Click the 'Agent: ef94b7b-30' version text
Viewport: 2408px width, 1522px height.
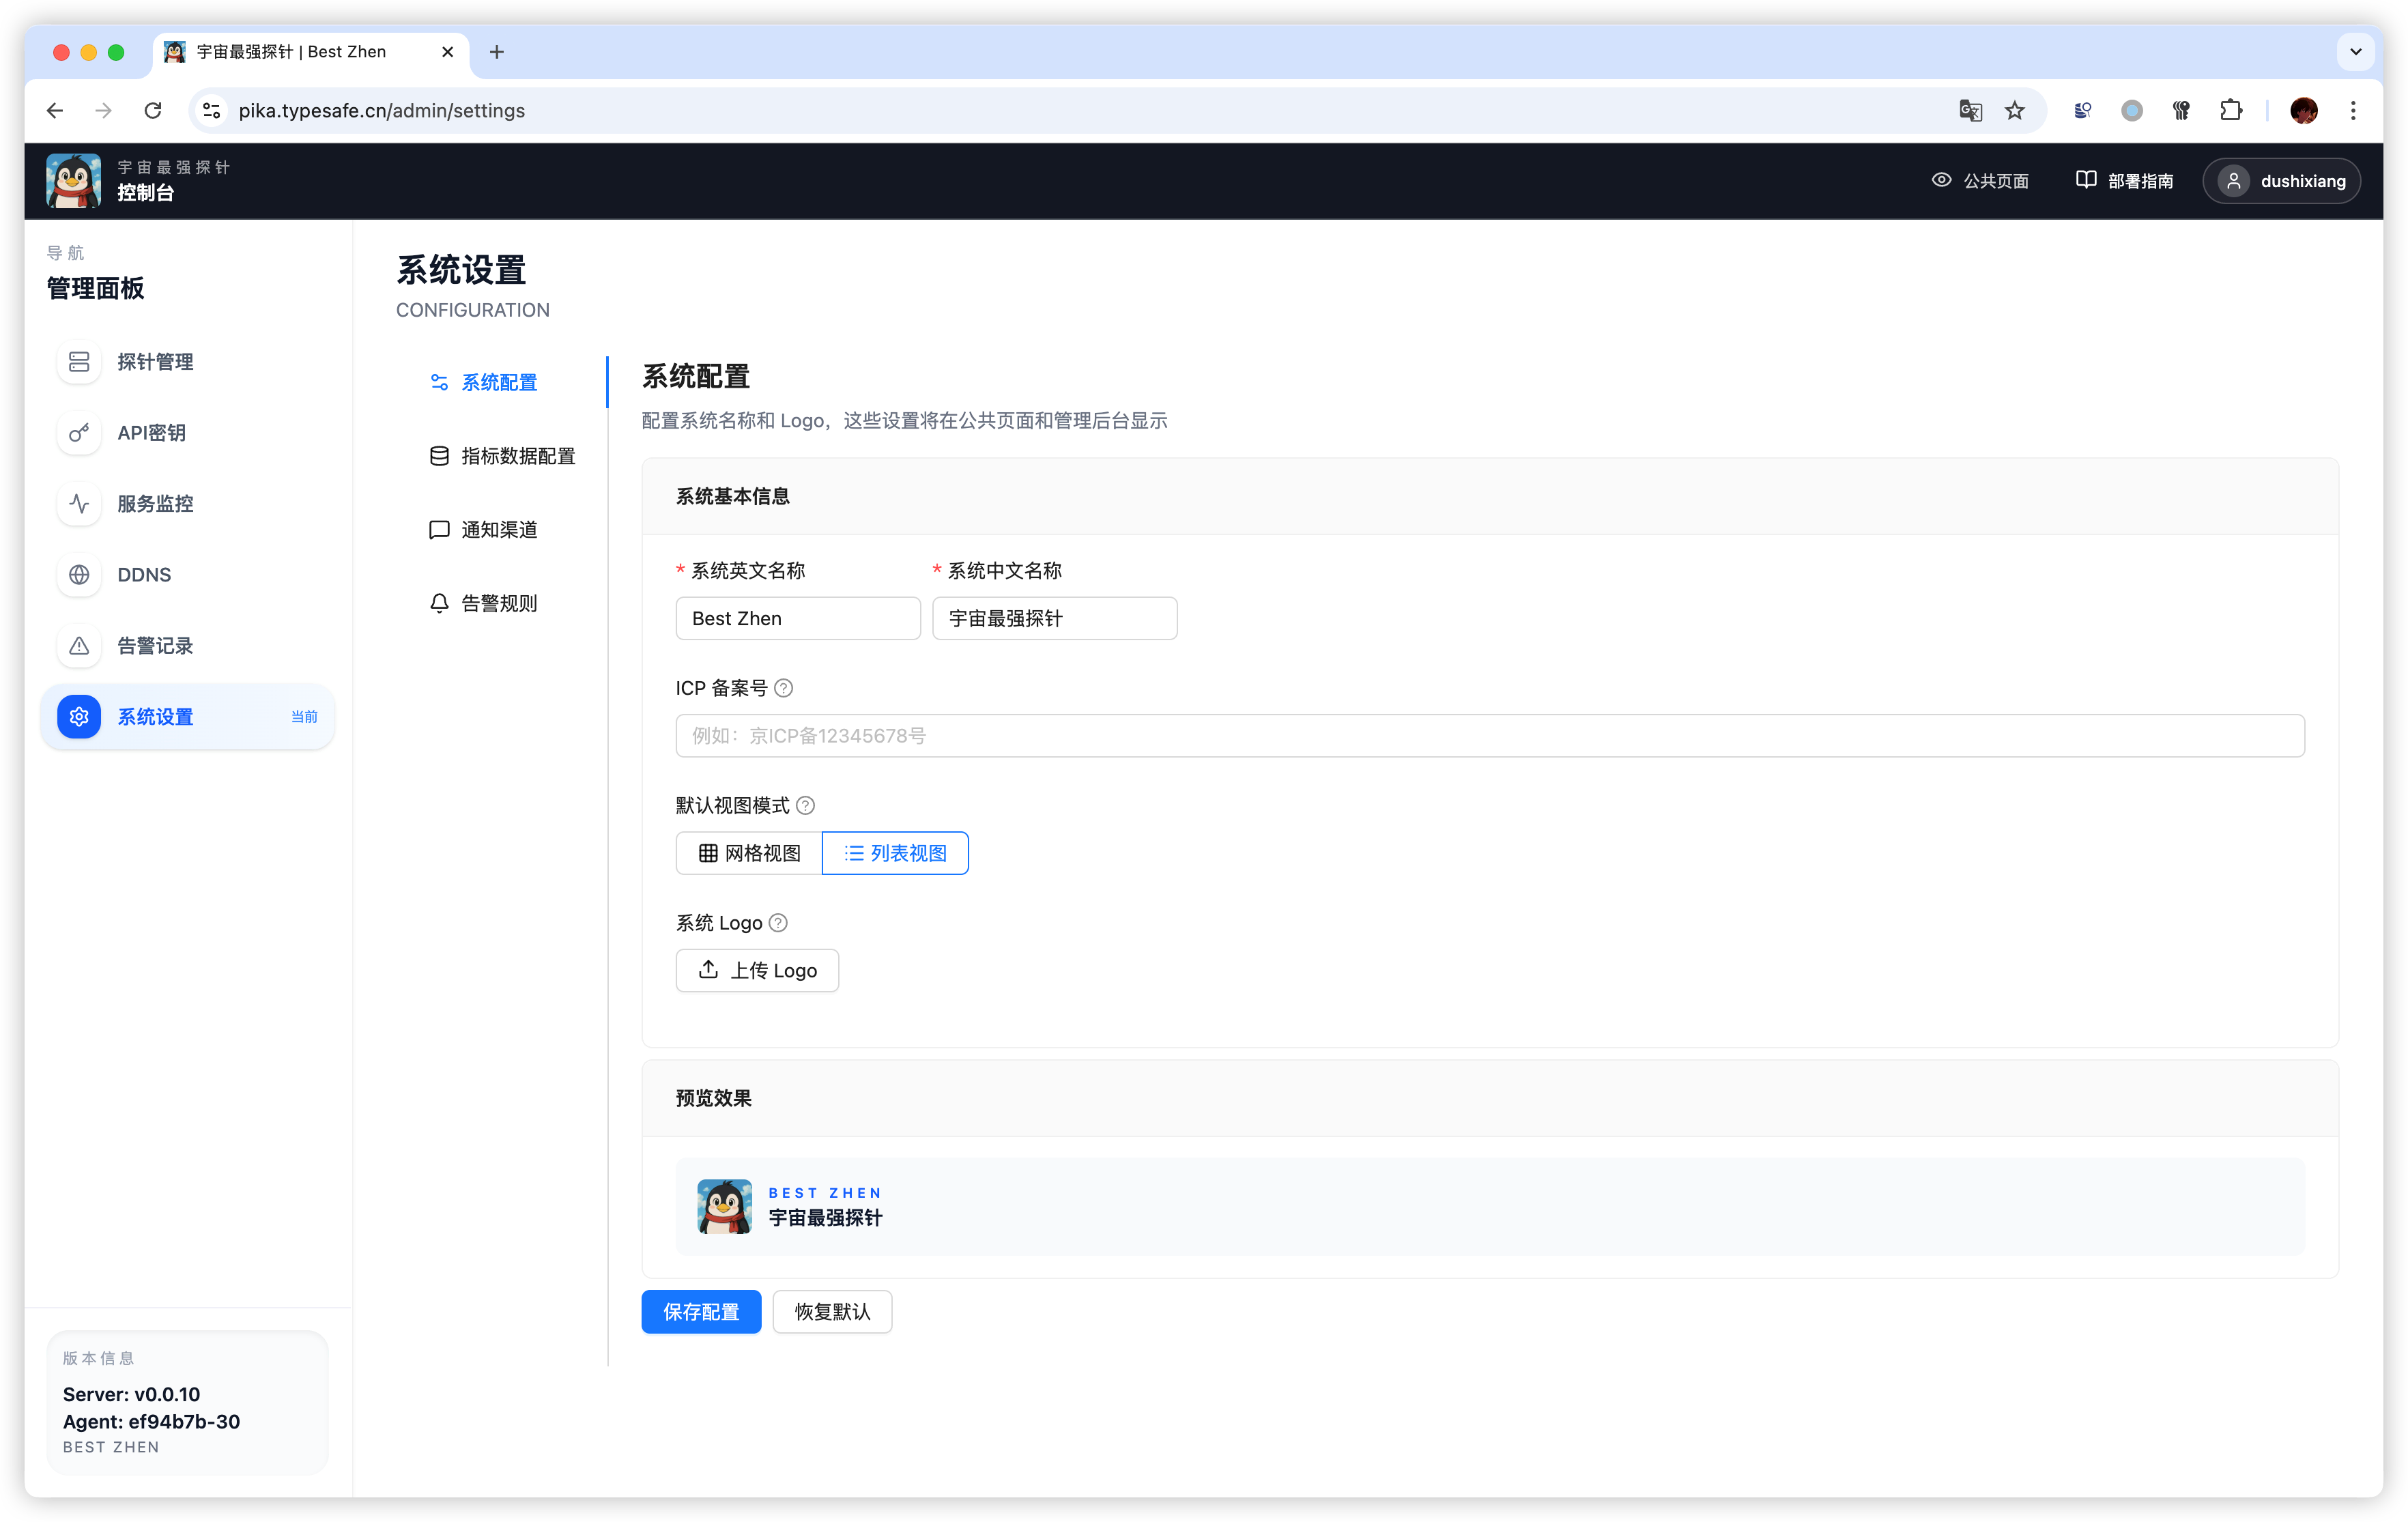(x=151, y=1422)
